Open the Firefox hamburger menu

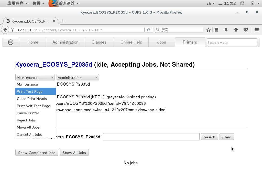click(x=257, y=30)
